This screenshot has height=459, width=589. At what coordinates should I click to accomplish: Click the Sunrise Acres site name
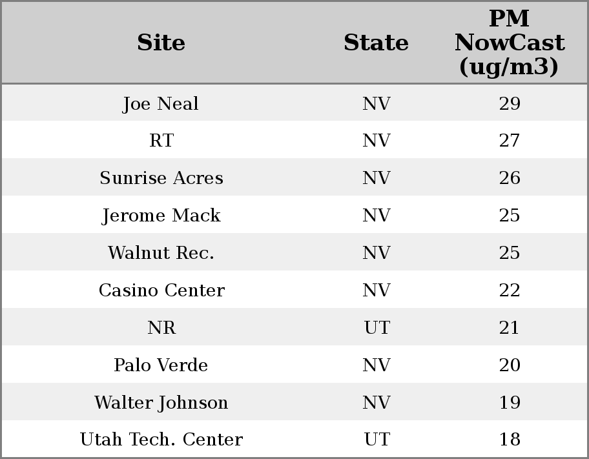pos(161,178)
